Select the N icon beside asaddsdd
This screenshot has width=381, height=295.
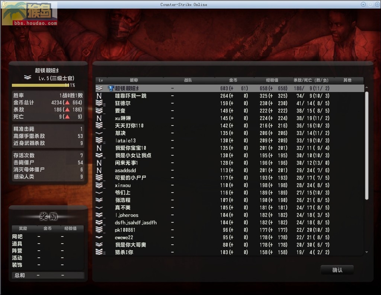pos(99,170)
